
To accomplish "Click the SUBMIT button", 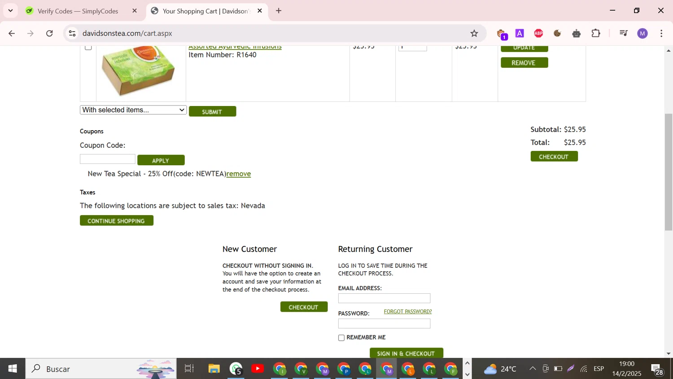I will [212, 111].
